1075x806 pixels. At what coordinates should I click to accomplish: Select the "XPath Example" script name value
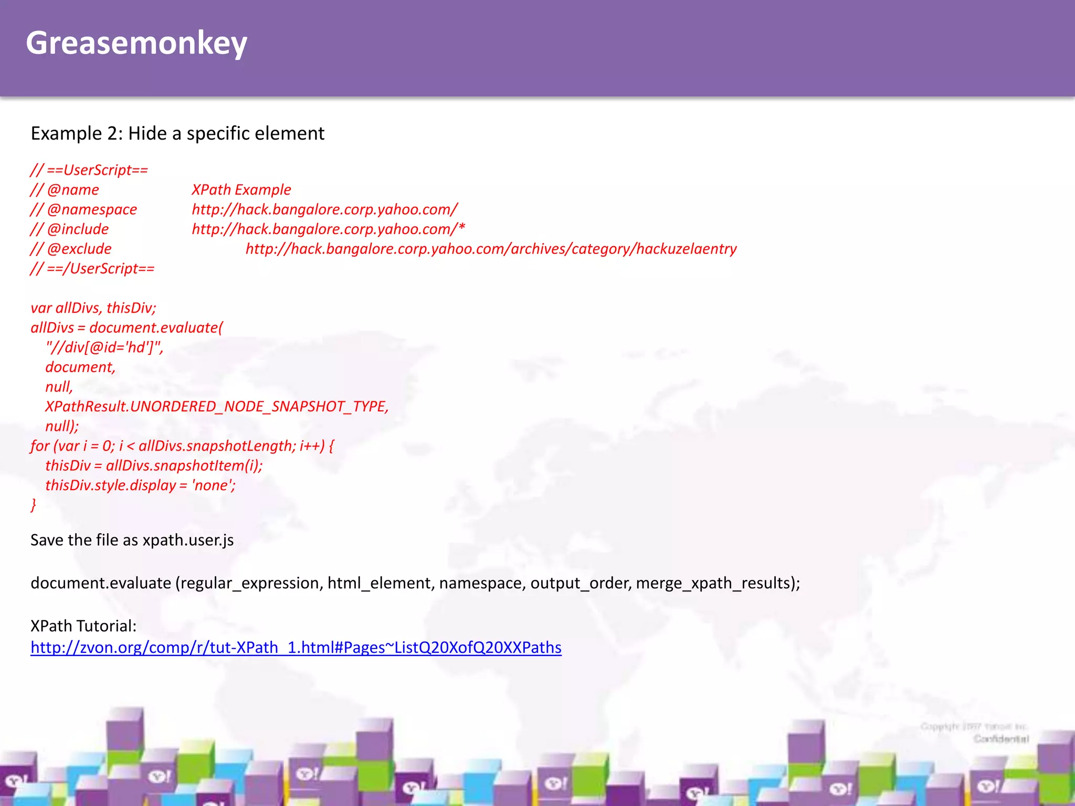click(241, 189)
